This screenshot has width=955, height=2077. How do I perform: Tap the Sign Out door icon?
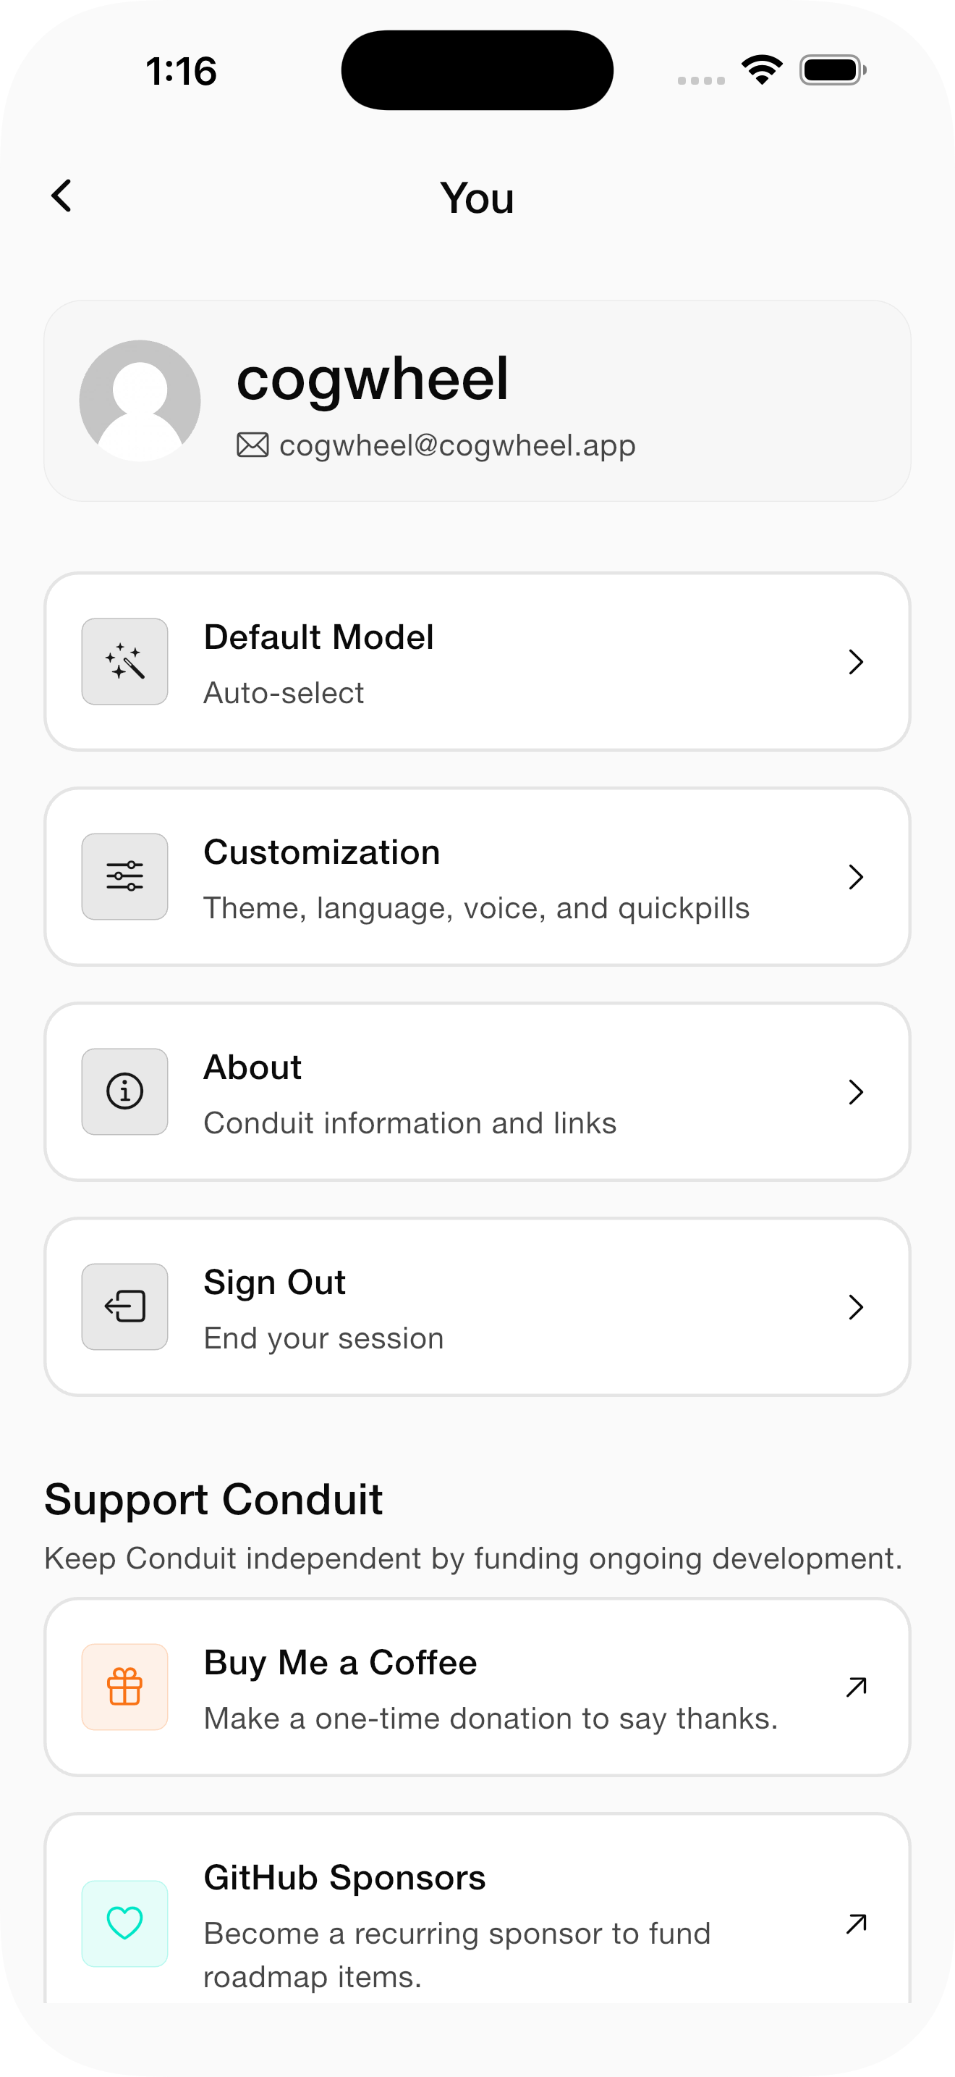pos(125,1306)
